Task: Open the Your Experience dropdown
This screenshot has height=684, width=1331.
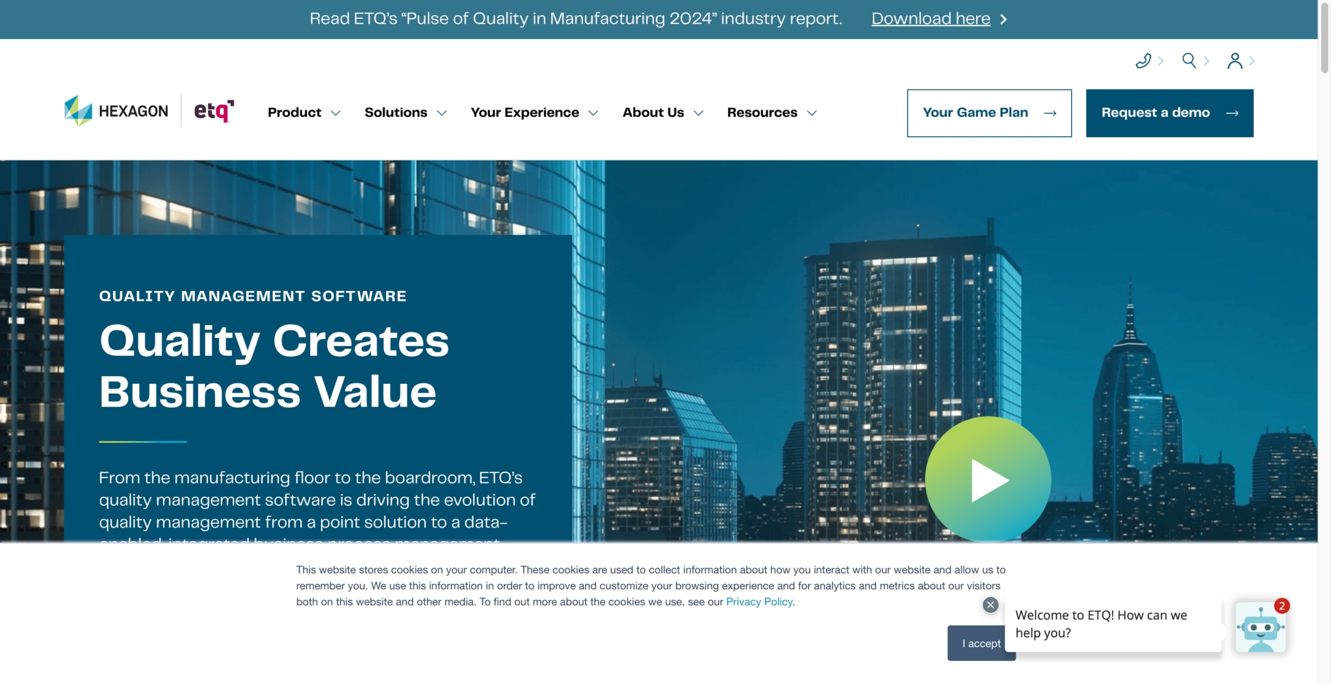Action: pos(534,113)
